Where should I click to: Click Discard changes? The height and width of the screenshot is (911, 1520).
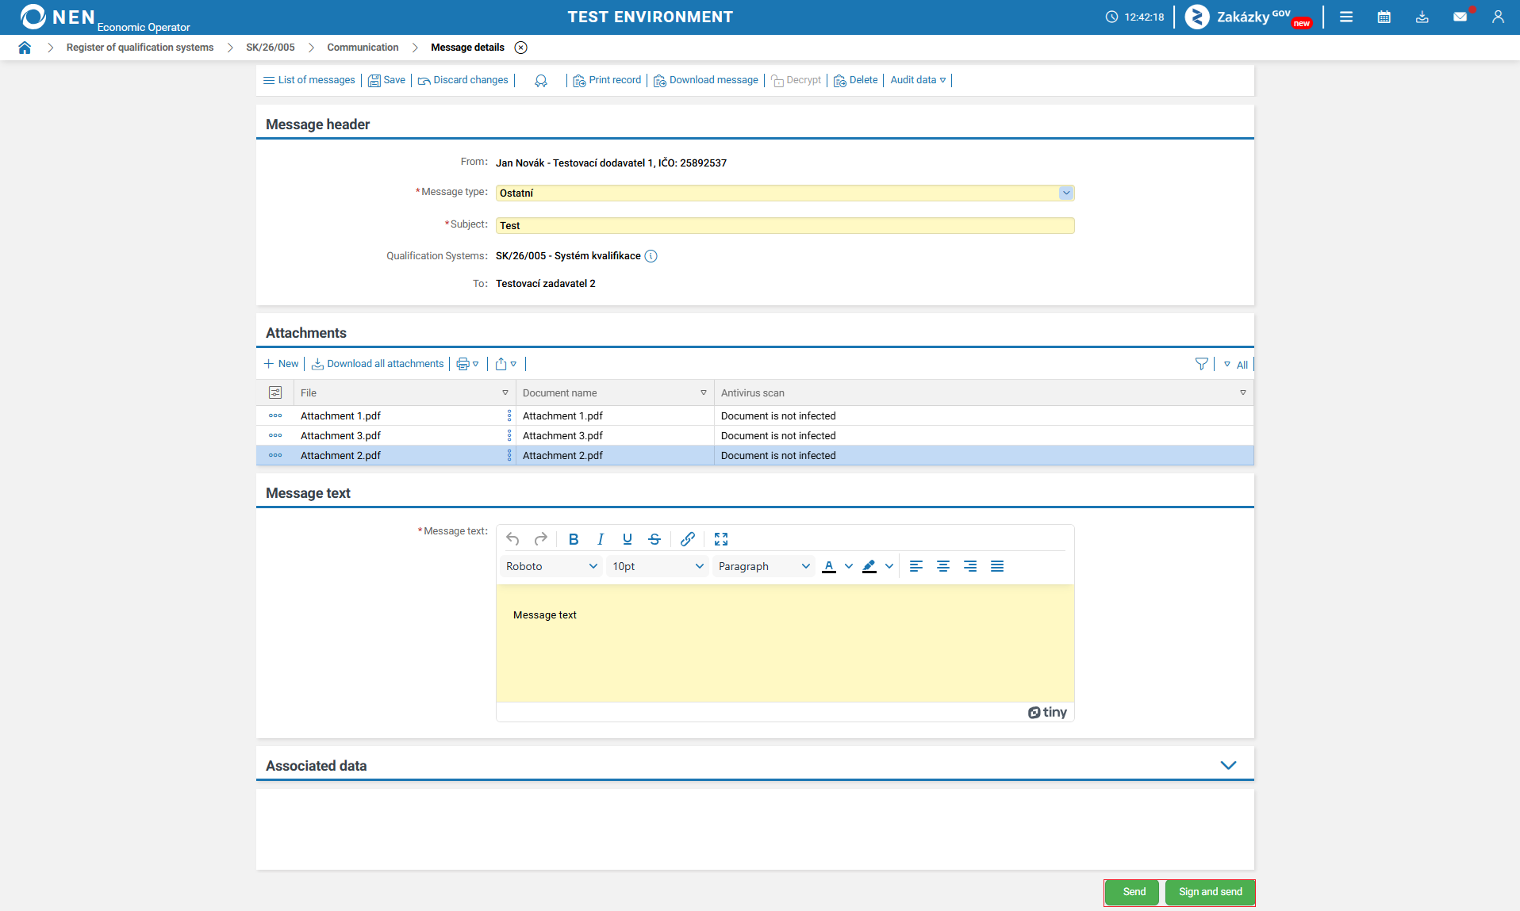(463, 80)
